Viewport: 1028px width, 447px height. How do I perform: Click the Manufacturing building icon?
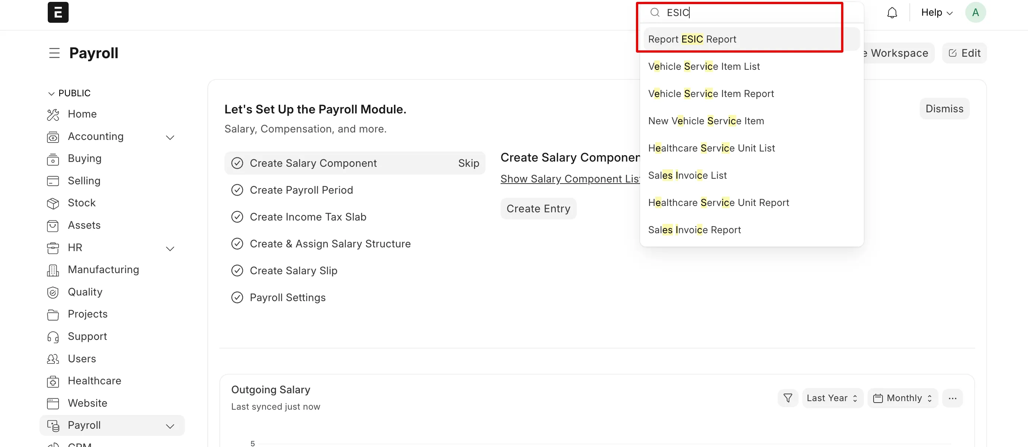[53, 270]
